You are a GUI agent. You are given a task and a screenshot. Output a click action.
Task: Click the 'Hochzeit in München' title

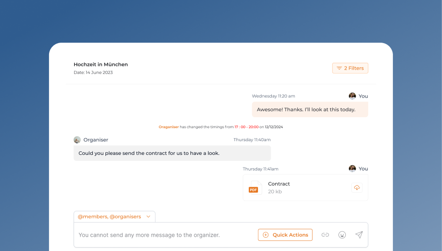101,65
